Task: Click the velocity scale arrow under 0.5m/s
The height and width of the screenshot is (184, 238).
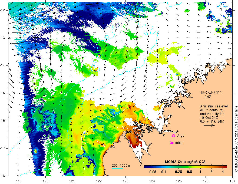Action: click(x=209, y=125)
